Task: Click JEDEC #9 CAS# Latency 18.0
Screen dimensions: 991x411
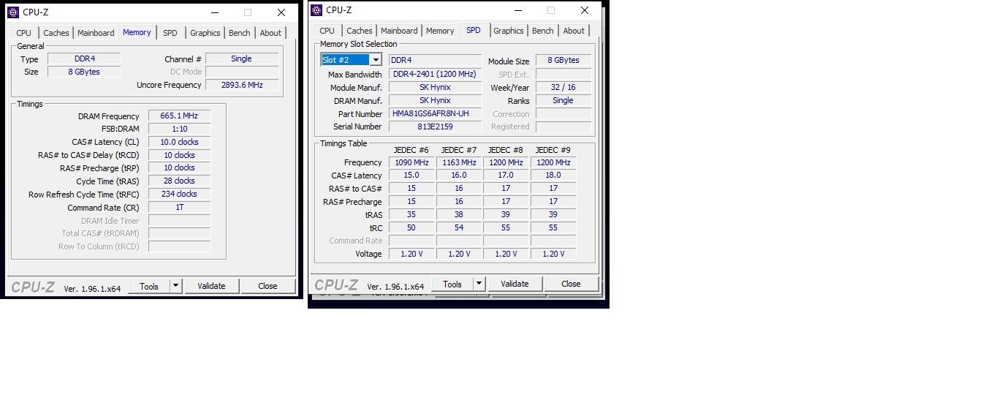Action: (553, 175)
